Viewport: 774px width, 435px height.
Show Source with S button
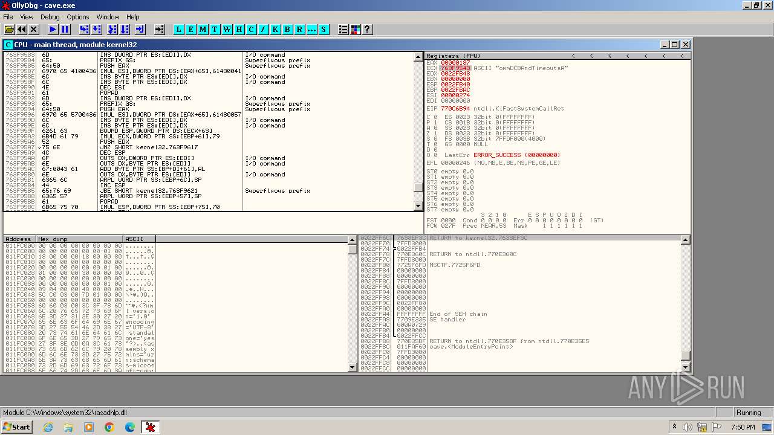click(324, 29)
